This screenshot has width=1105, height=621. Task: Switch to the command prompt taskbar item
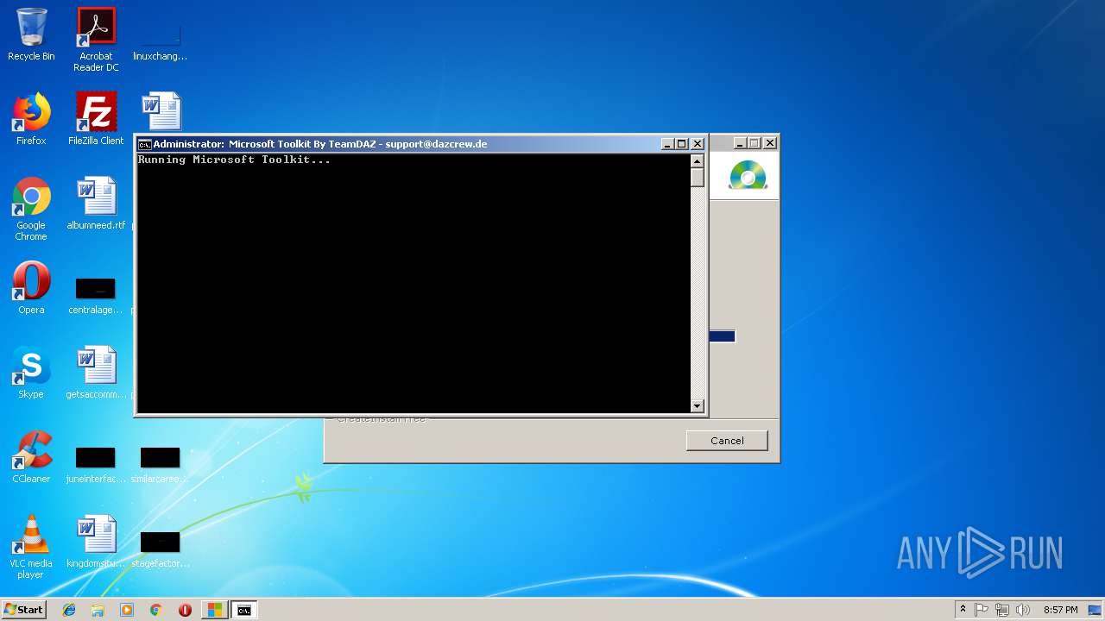pos(244,610)
